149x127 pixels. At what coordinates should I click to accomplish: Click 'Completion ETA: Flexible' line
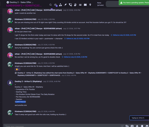click(x=25, y=90)
